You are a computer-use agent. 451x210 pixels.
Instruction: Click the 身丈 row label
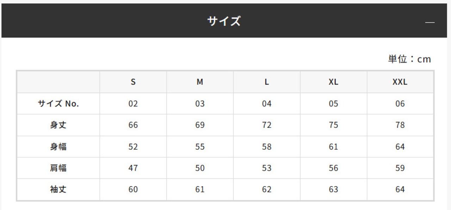click(x=58, y=125)
